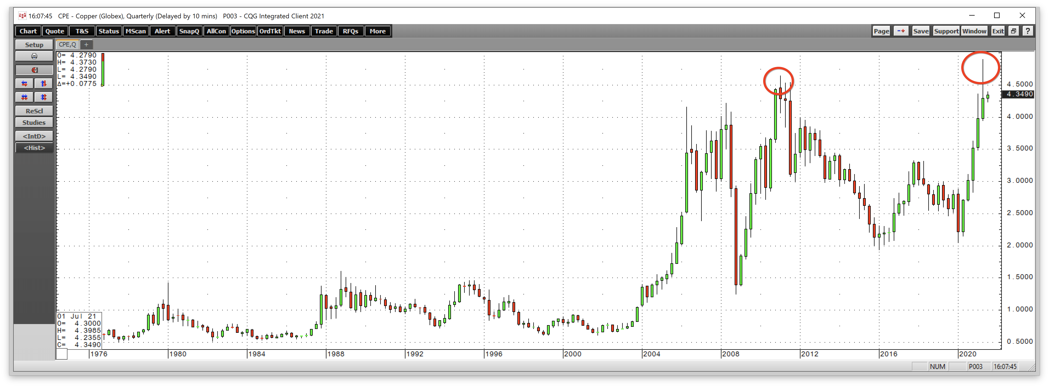Click the Support button

[946, 31]
